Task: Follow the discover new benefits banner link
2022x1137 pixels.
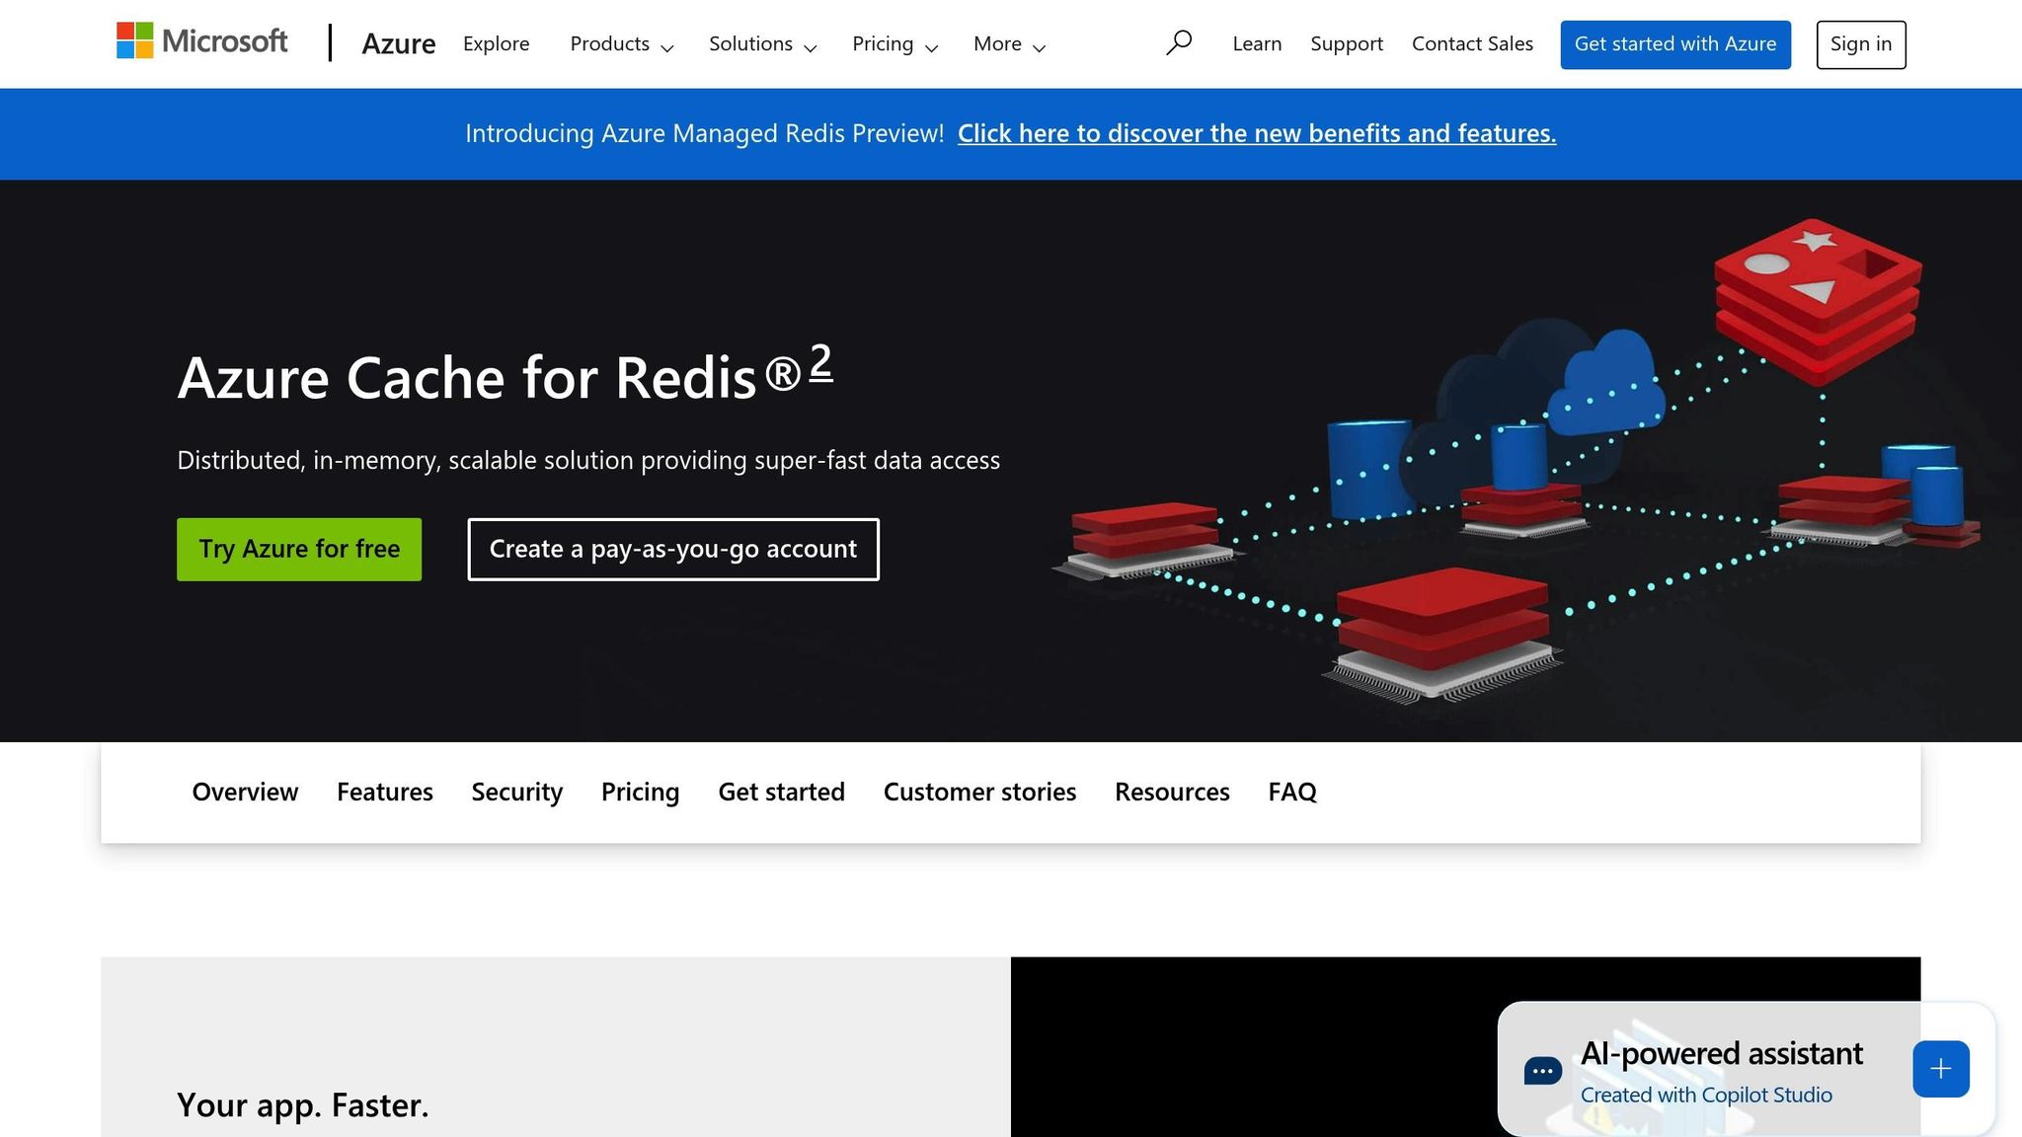Action: coord(1257,133)
